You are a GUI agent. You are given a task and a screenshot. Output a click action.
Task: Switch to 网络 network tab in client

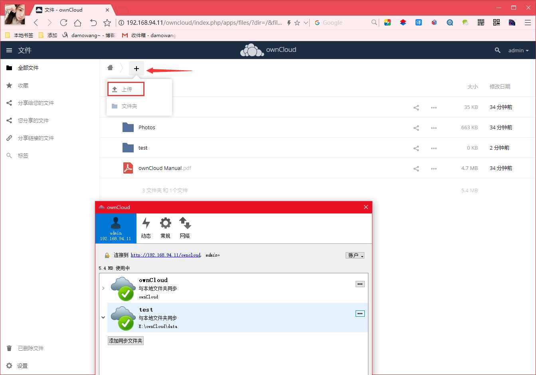pos(185,228)
